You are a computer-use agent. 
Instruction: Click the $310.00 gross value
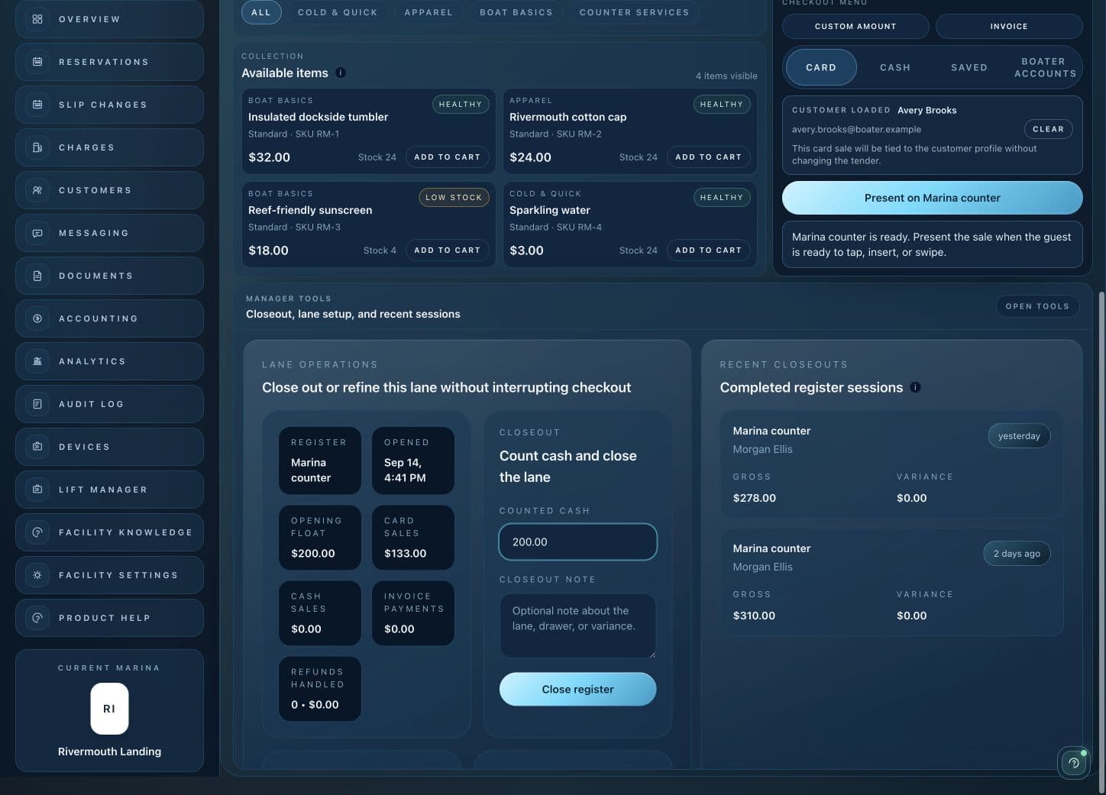(x=754, y=616)
